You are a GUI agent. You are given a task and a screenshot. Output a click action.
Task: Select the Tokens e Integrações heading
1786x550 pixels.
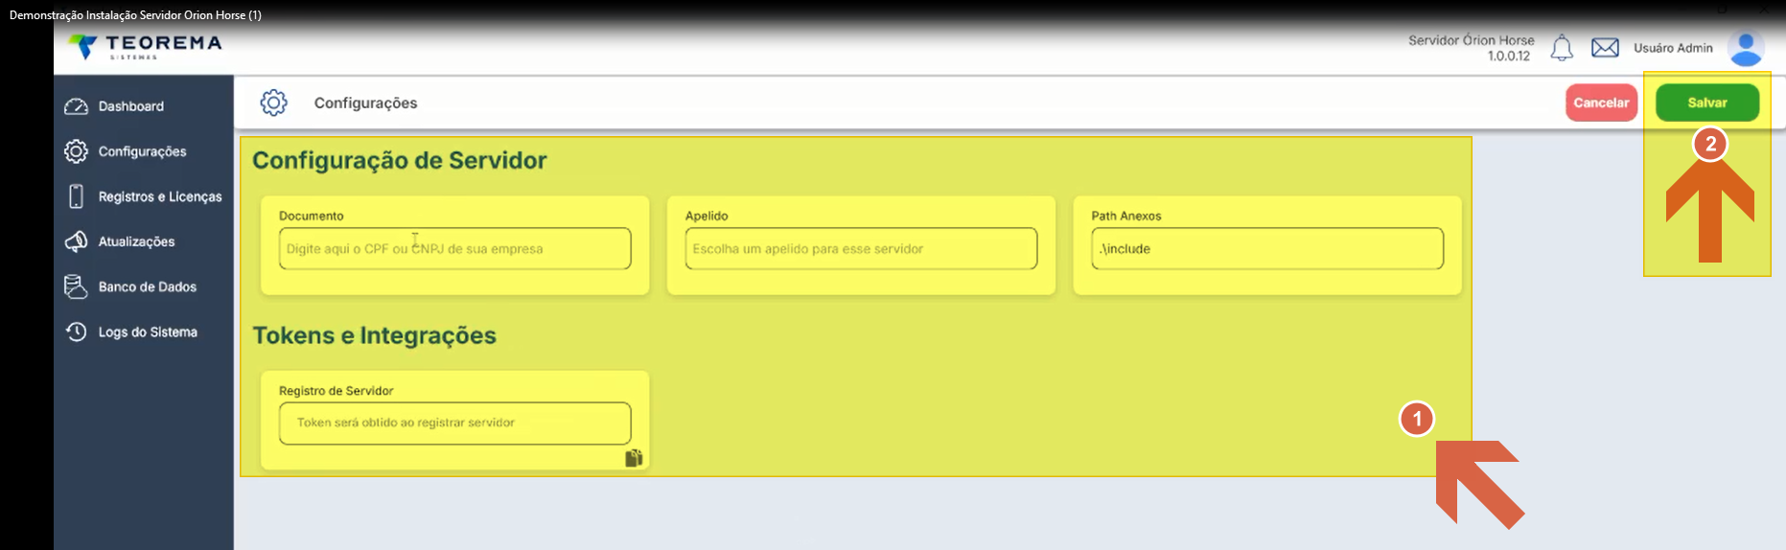click(375, 335)
